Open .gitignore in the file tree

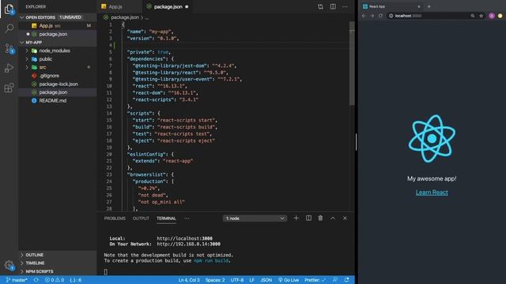click(58, 76)
